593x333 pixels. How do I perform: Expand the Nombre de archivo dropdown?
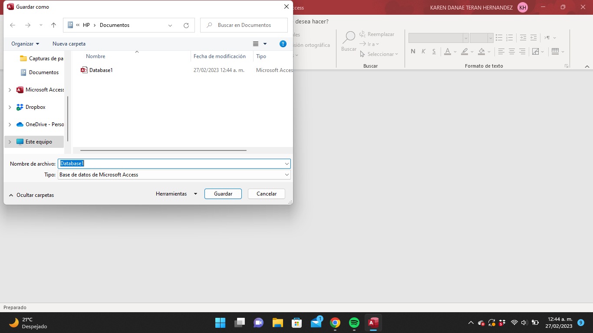pyautogui.click(x=287, y=164)
